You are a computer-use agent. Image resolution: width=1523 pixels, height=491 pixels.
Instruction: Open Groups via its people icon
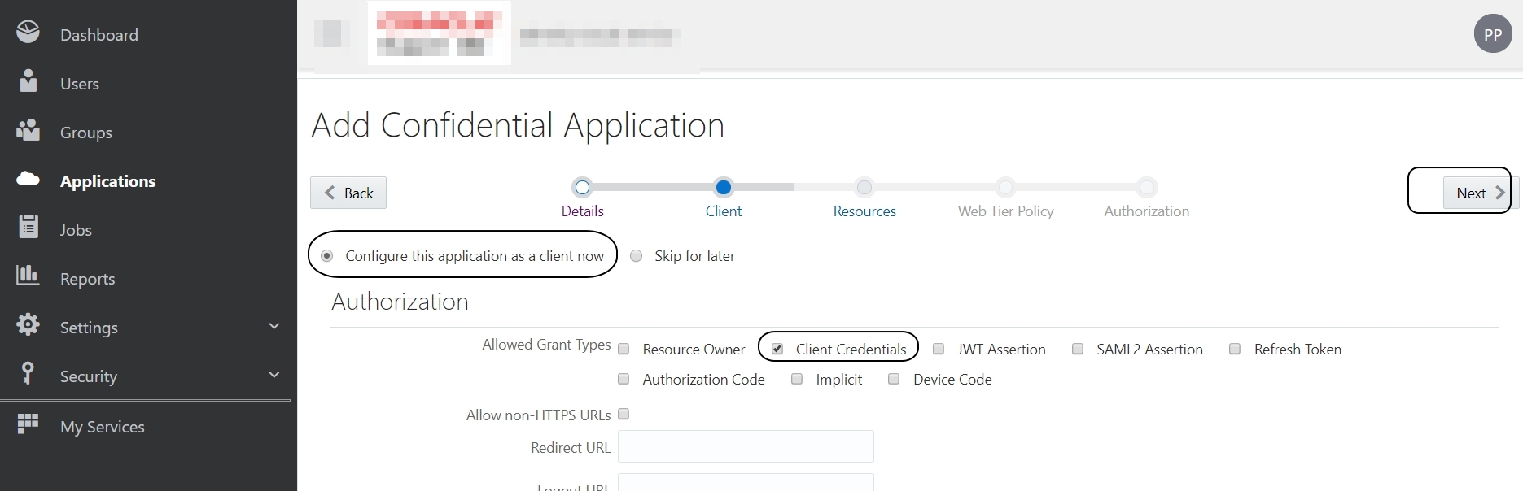[28, 130]
